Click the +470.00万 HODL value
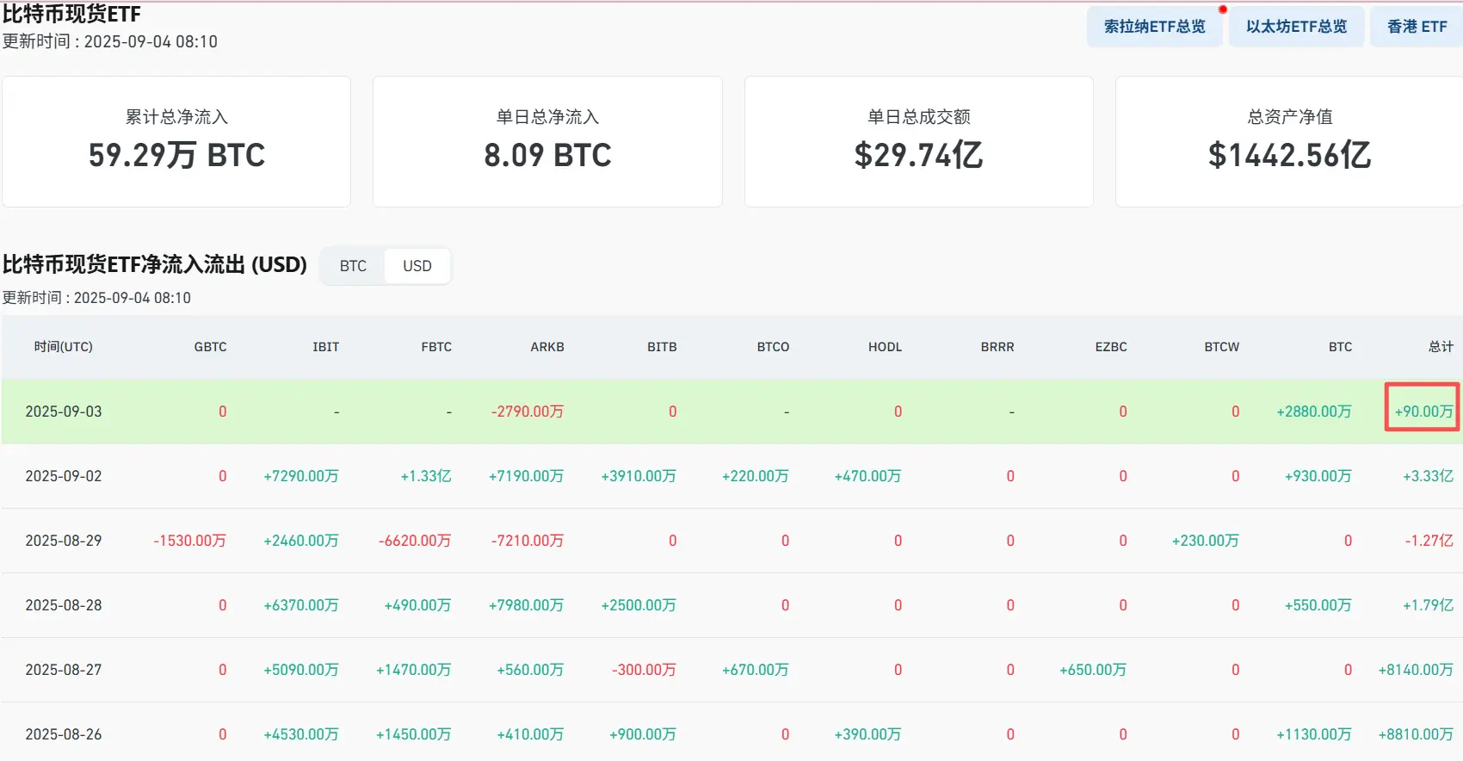This screenshot has width=1463, height=761. click(867, 476)
